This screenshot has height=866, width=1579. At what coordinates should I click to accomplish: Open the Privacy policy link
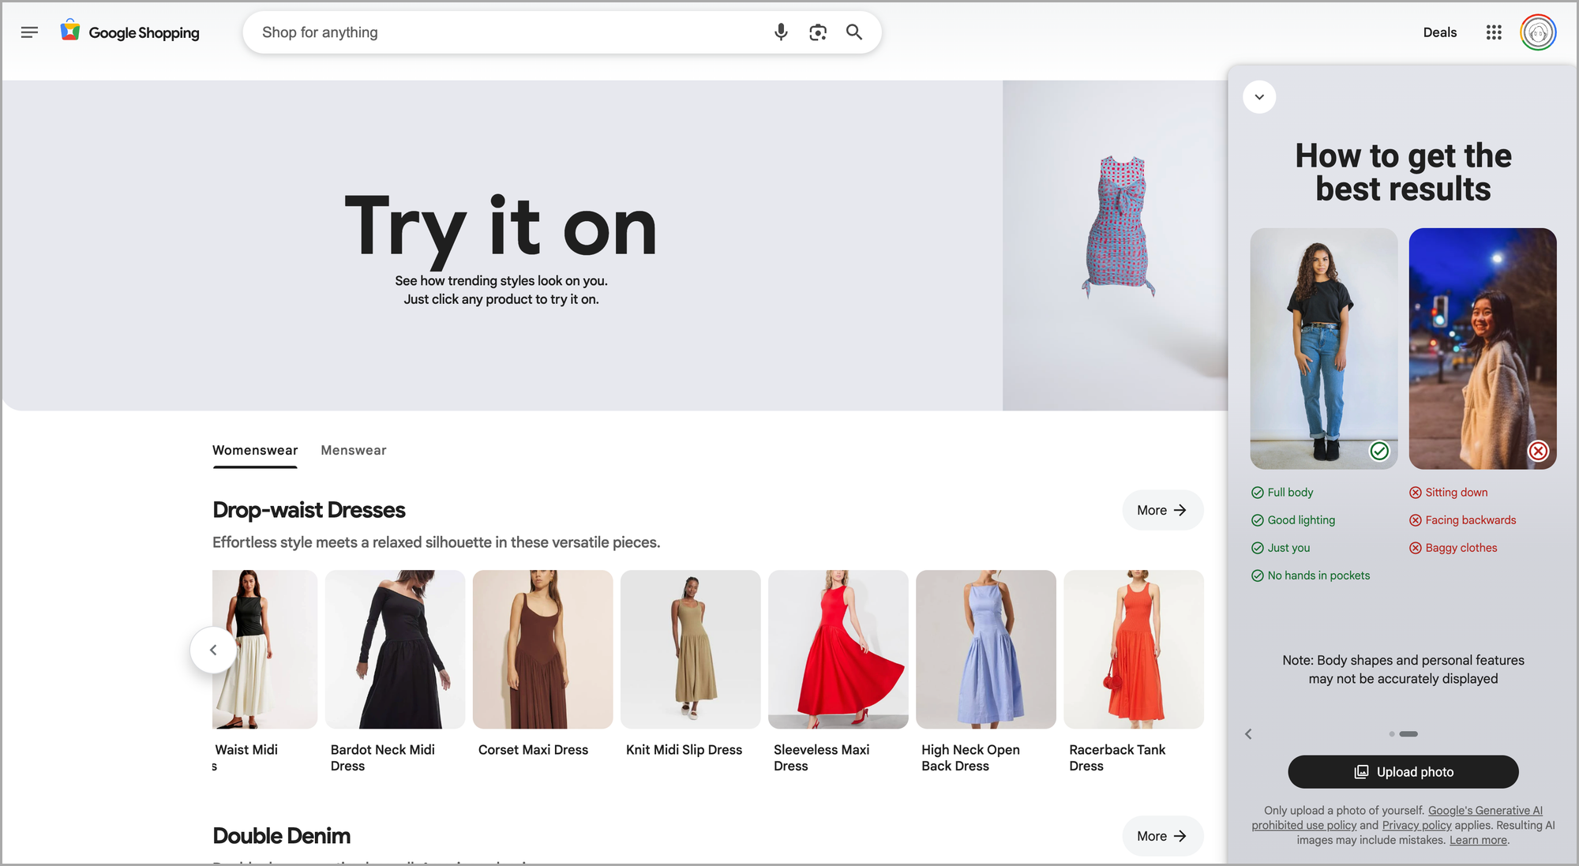1416,825
